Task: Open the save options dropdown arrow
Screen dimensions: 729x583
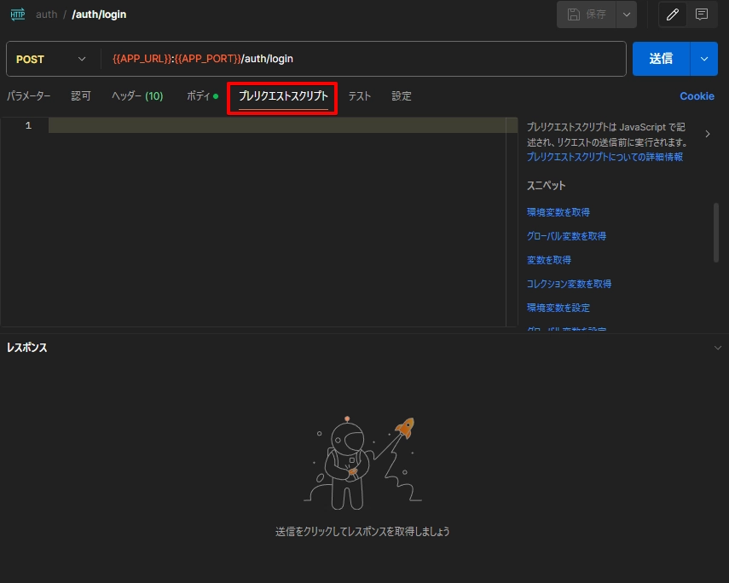Action: pos(627,14)
